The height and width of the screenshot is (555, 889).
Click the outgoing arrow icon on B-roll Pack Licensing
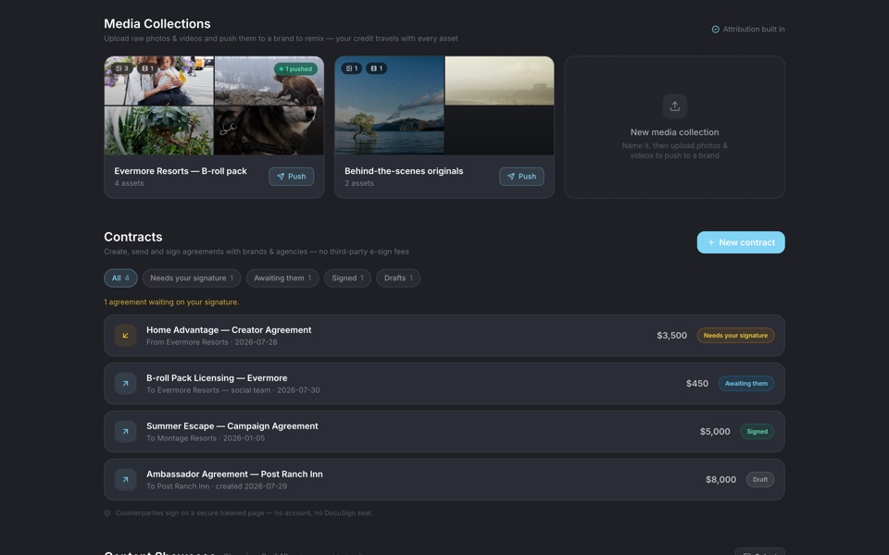pyautogui.click(x=125, y=383)
